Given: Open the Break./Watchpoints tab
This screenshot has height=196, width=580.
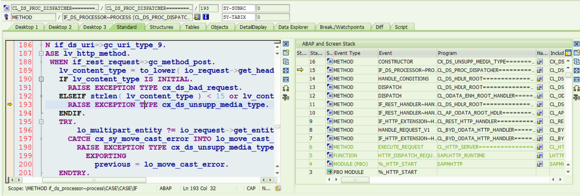Looking at the screenshot, I should (342, 27).
